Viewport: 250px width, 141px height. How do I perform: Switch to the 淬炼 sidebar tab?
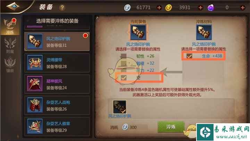(10, 26)
